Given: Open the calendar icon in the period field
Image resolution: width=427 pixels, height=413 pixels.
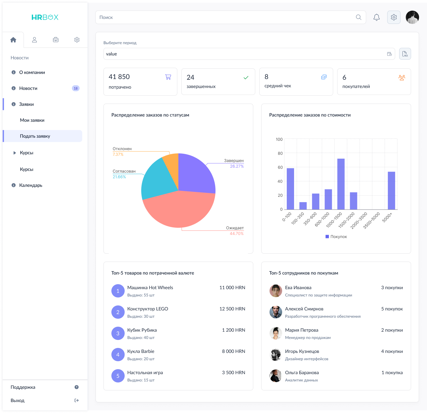Looking at the screenshot, I should click(x=389, y=53).
